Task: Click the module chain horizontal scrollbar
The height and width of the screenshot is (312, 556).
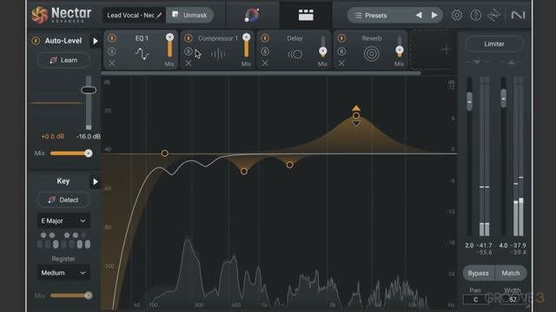Action: pyautogui.click(x=261, y=73)
